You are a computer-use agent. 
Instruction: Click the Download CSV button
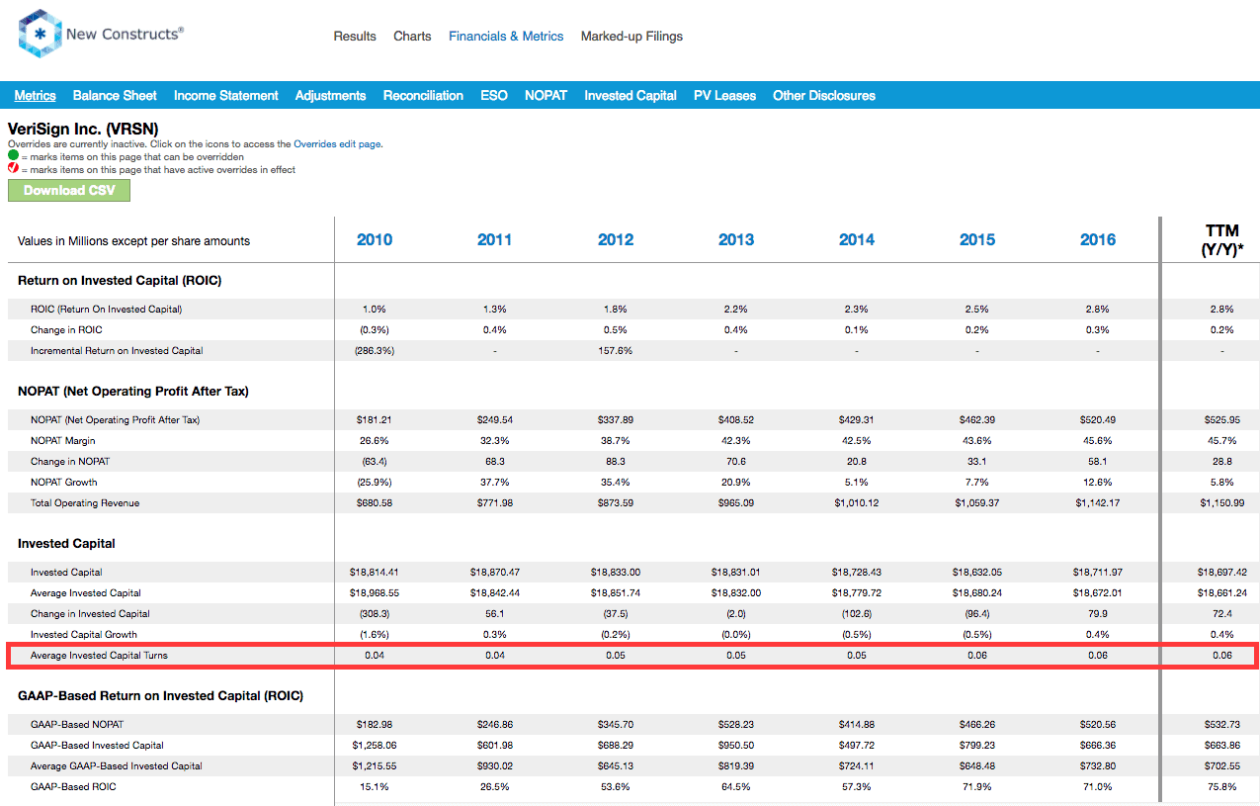point(69,191)
